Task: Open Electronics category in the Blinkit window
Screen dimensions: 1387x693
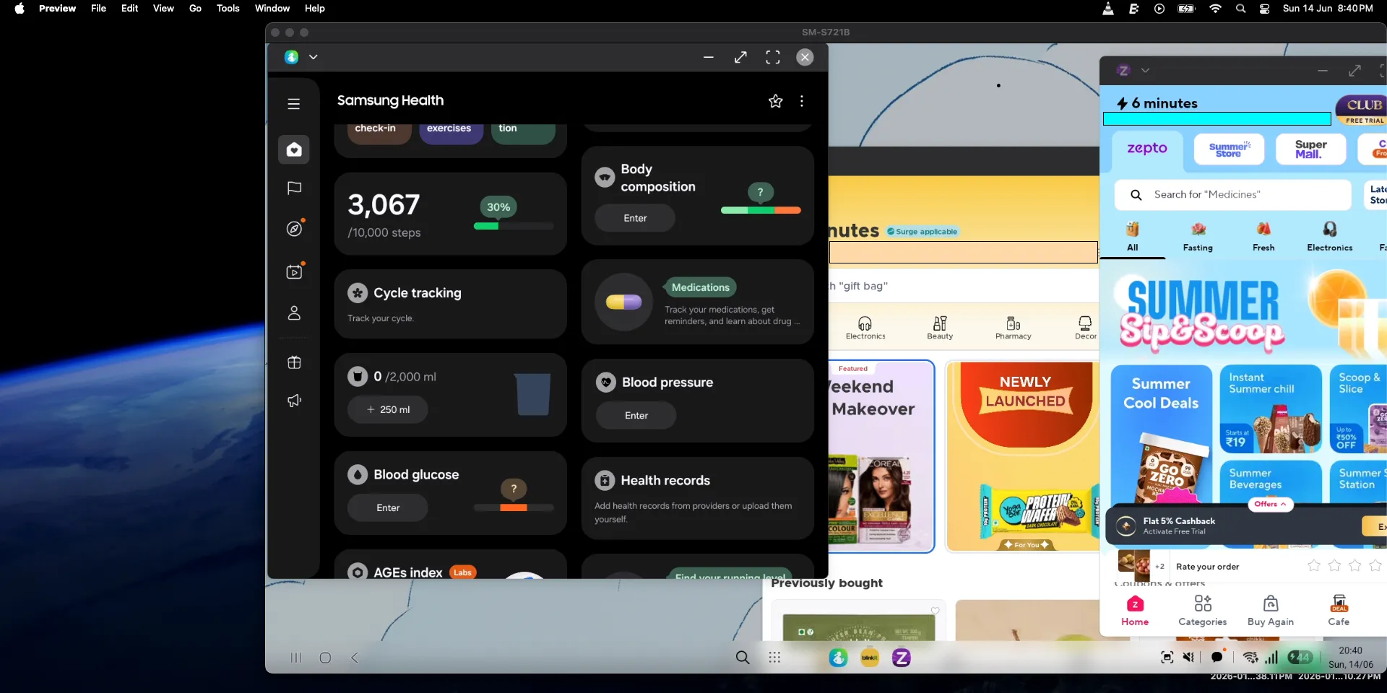Action: pyautogui.click(x=865, y=328)
